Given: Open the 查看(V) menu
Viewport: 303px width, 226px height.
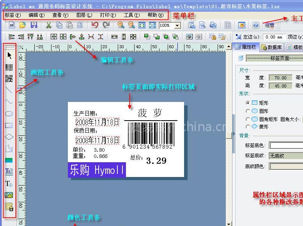Looking at the screenshot, I should point(60,15).
